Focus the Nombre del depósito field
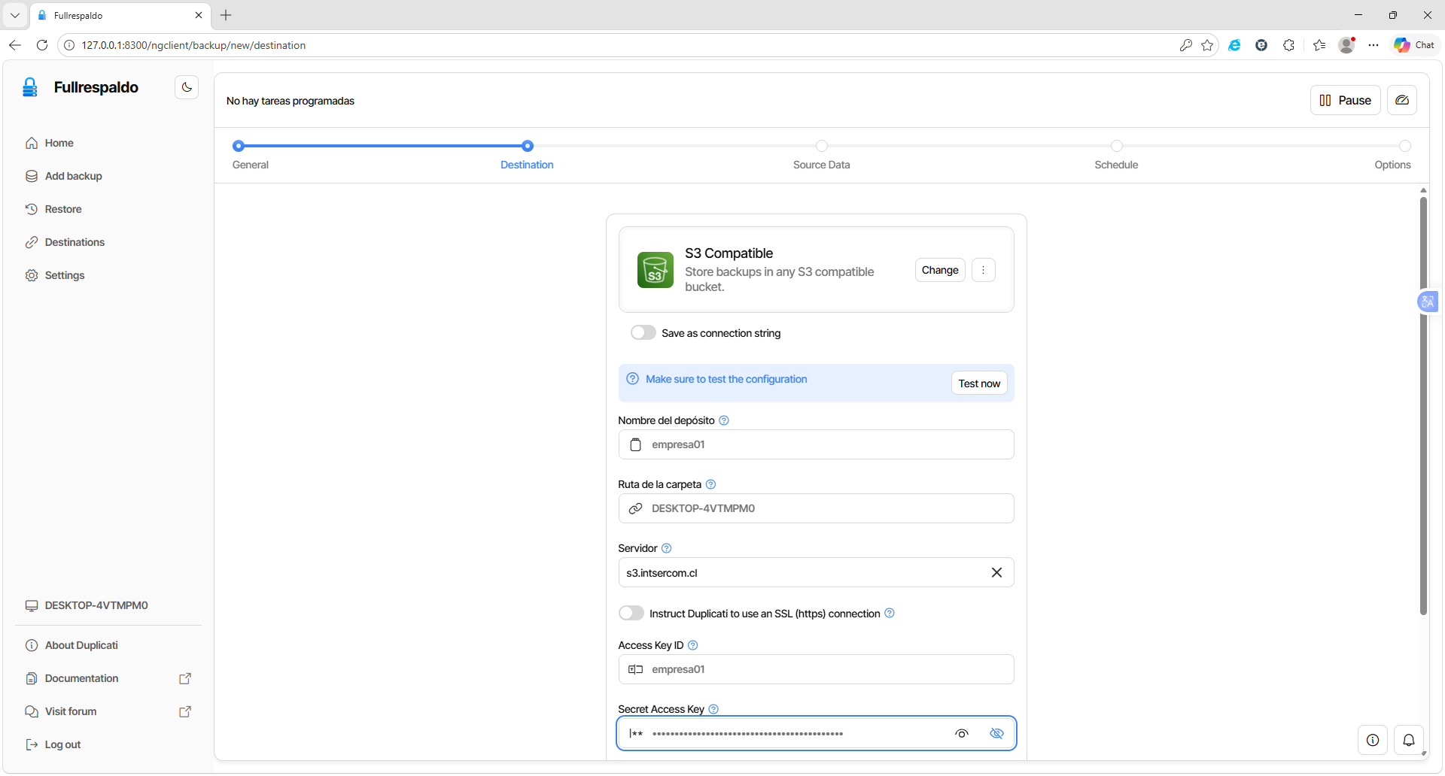This screenshot has width=1445, height=776. pos(816,444)
